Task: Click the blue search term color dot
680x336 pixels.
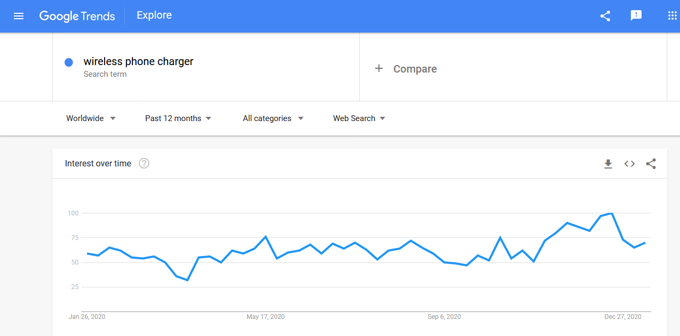Action: [69, 62]
